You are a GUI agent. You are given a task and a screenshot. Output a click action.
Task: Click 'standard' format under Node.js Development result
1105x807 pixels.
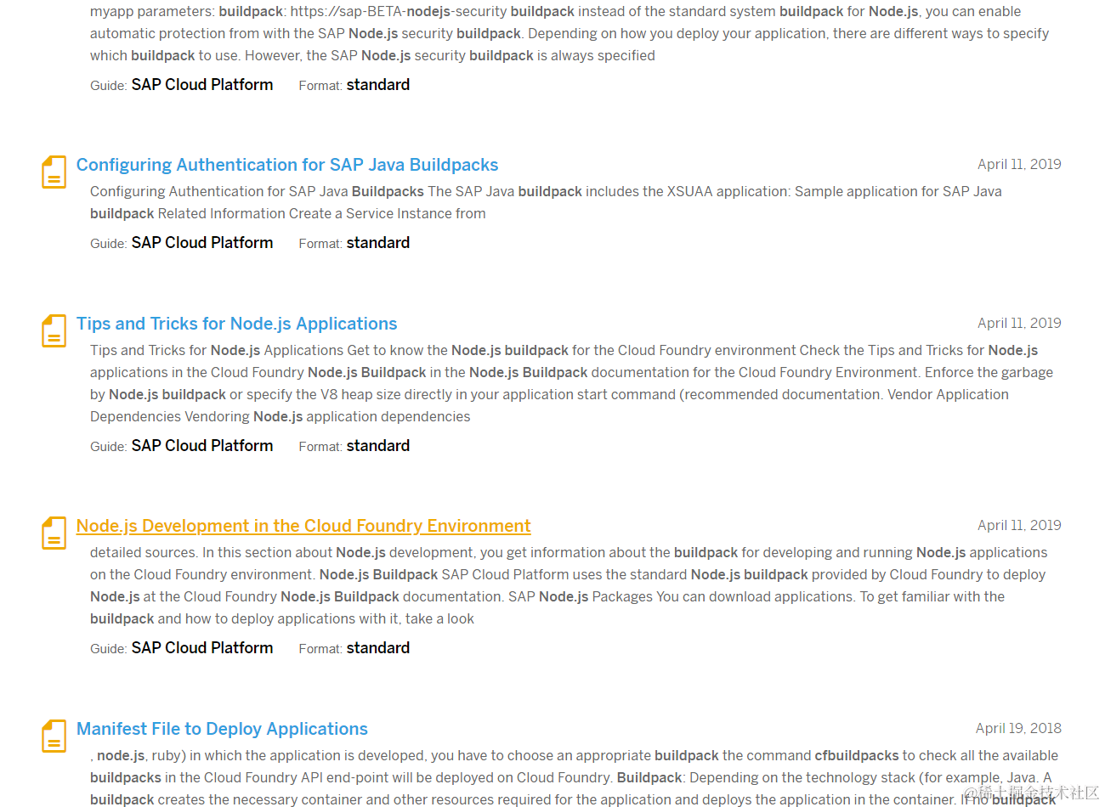pos(378,648)
